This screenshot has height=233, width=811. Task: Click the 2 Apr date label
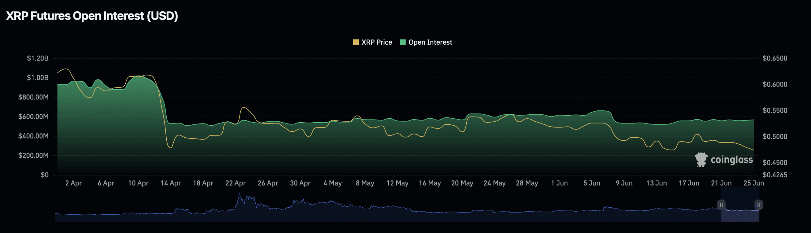click(x=73, y=183)
